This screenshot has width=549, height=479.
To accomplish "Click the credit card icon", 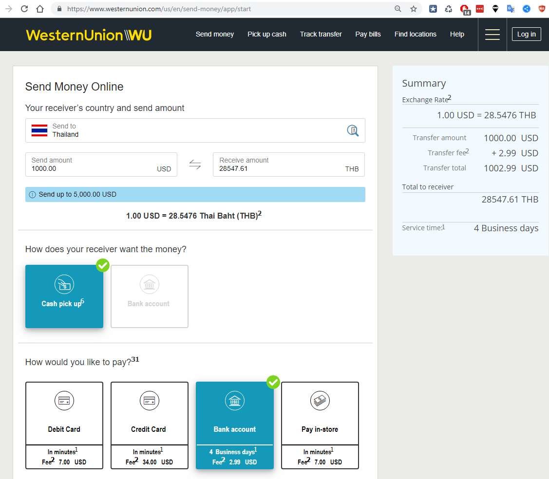I will point(150,401).
